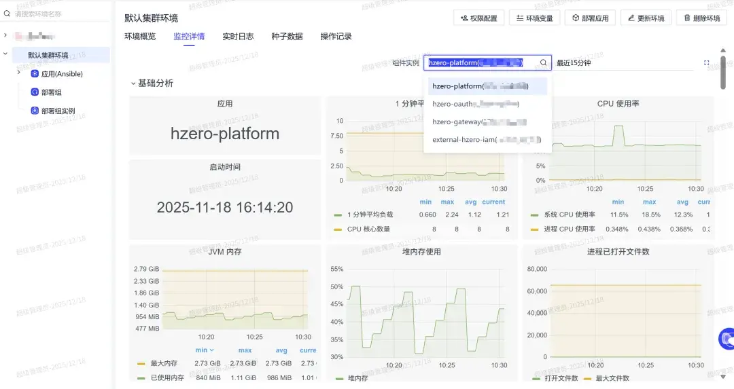Viewport: 734px width, 389px height.
Task: Choose hzero-oauth in the dropdown list
Action: [487, 104]
